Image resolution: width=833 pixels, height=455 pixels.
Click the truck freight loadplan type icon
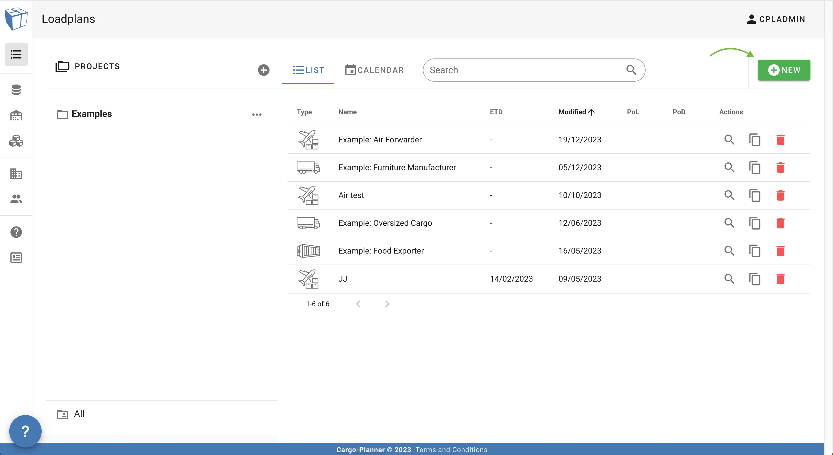[x=308, y=167]
